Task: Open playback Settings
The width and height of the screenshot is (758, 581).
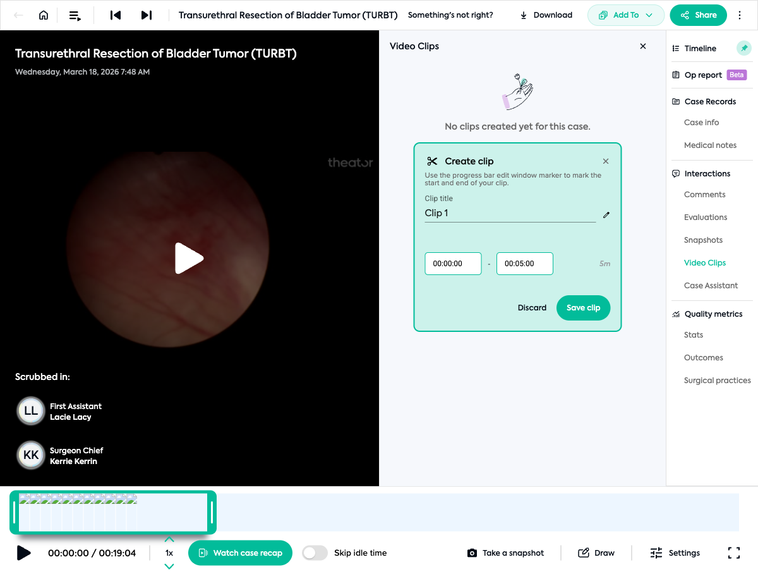Action: pyautogui.click(x=675, y=553)
